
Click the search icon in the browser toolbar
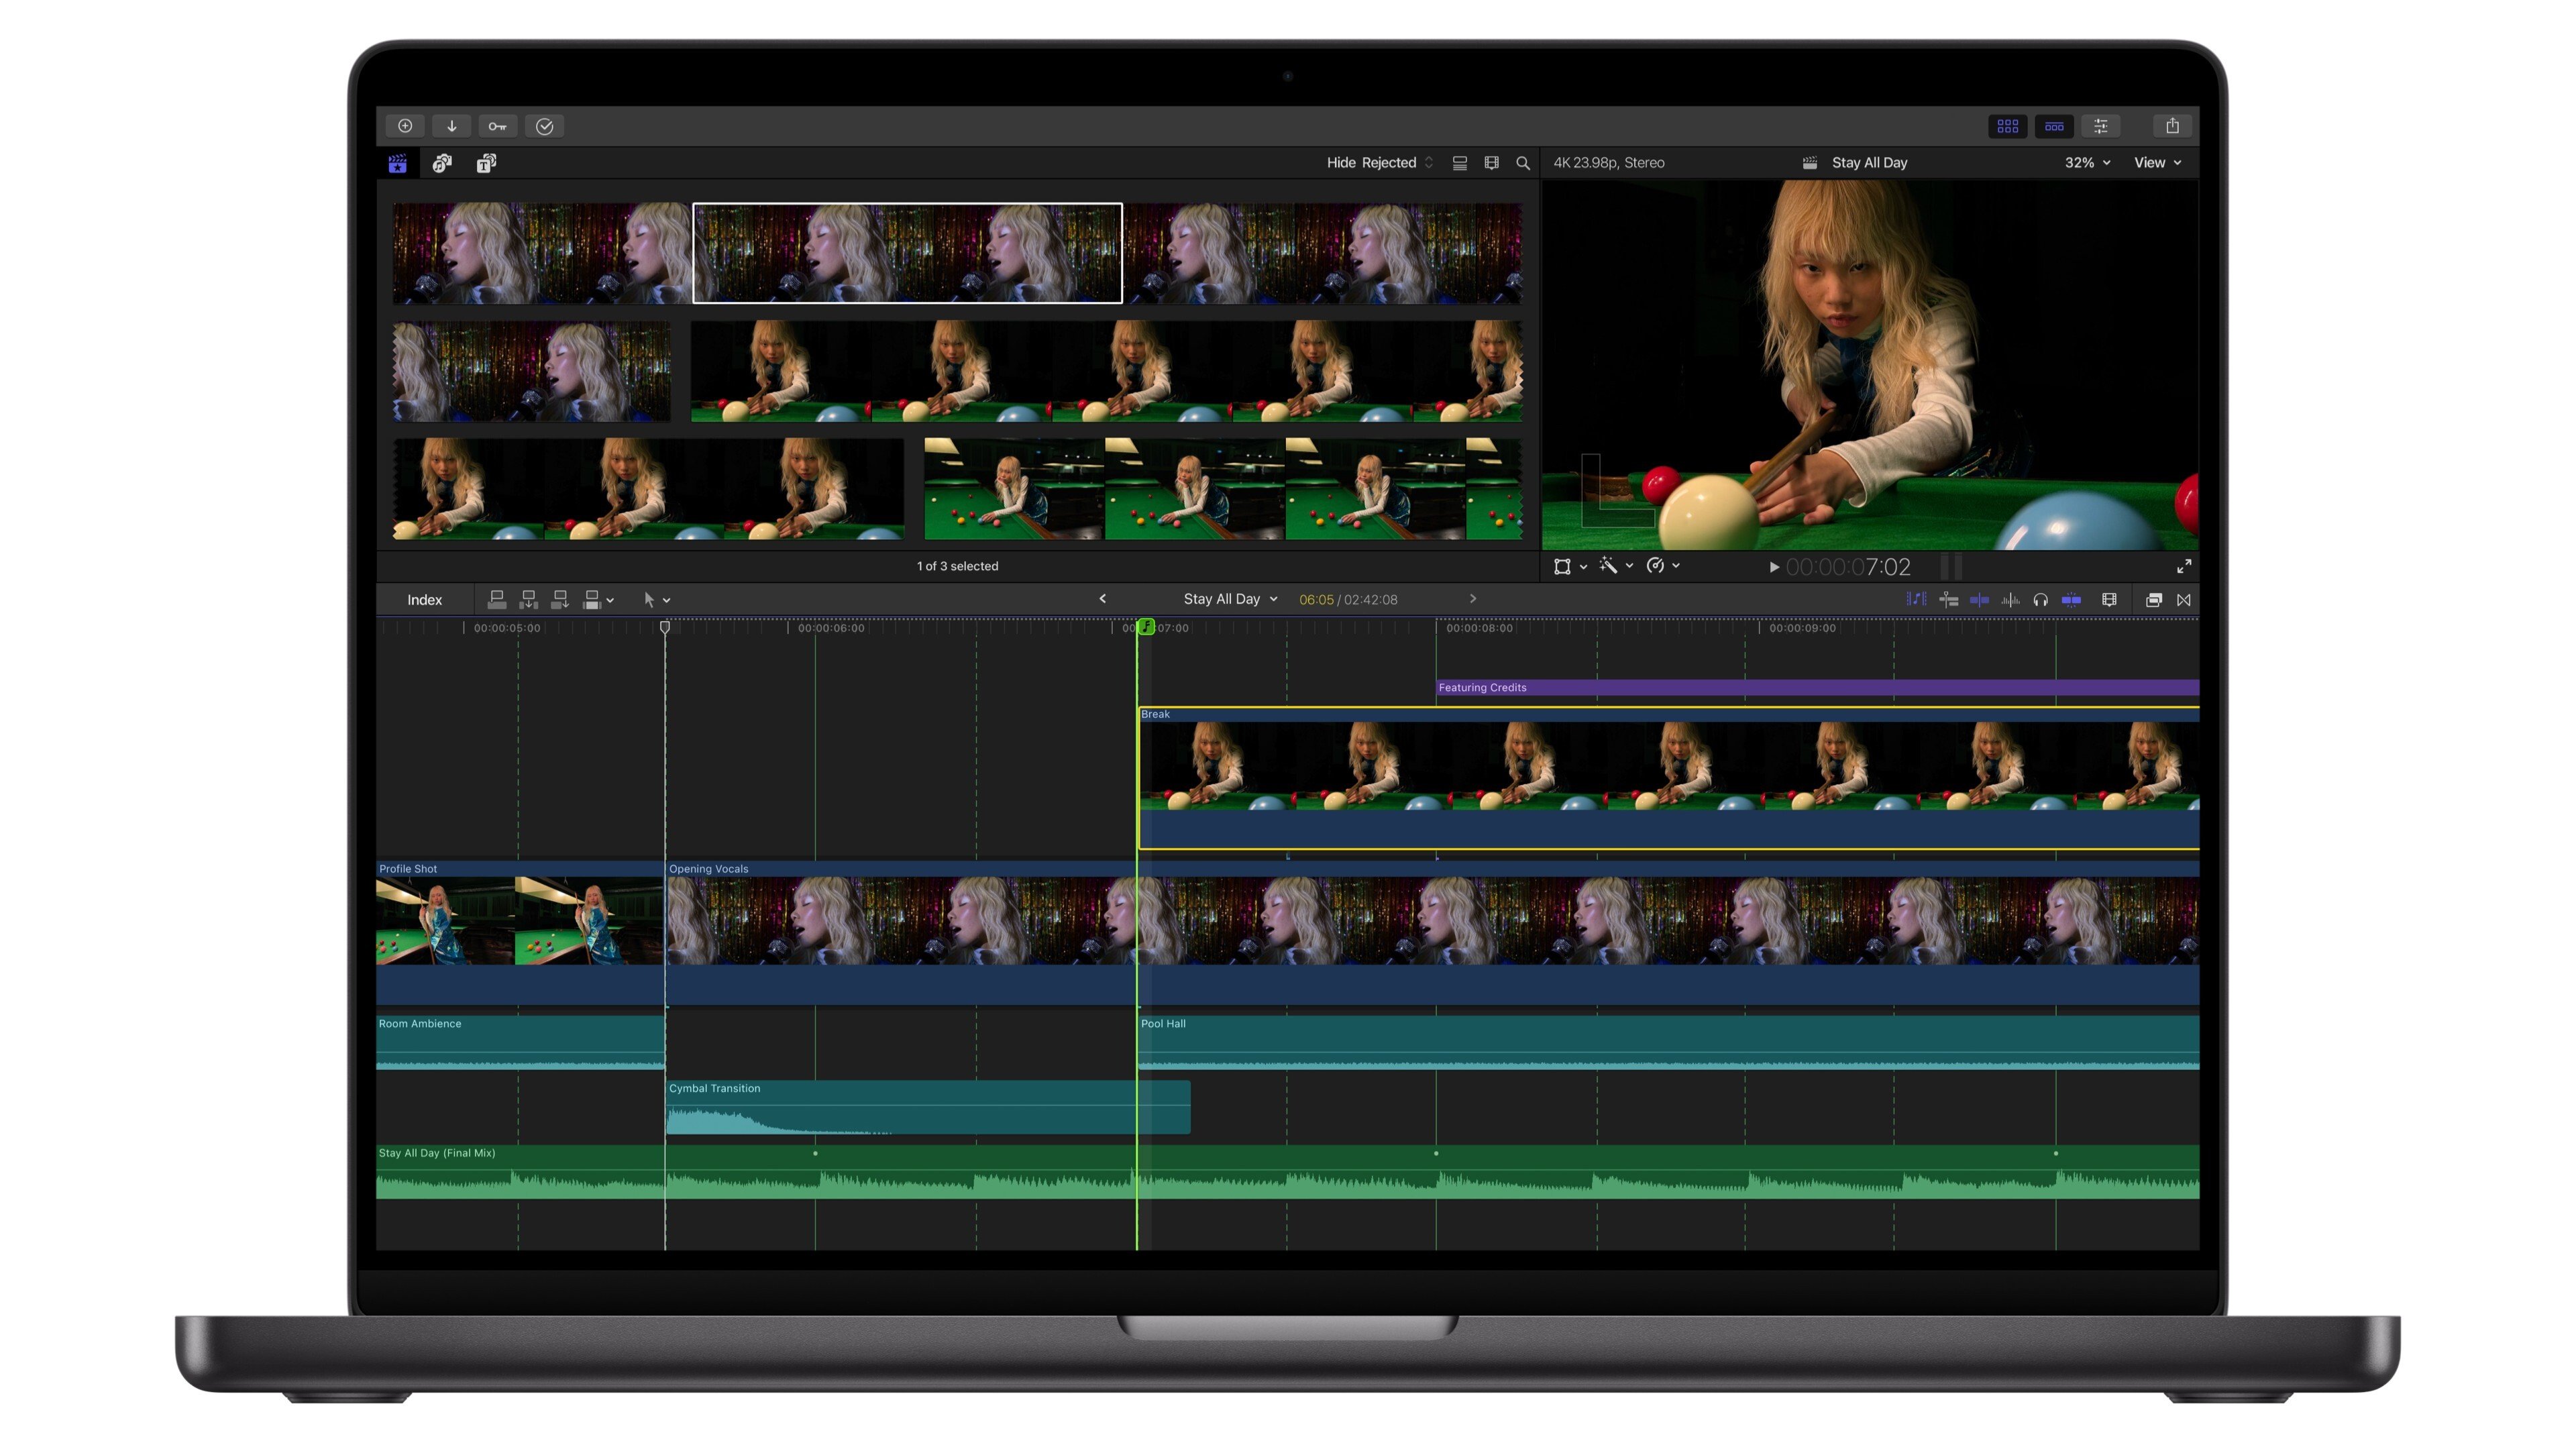[1523, 163]
